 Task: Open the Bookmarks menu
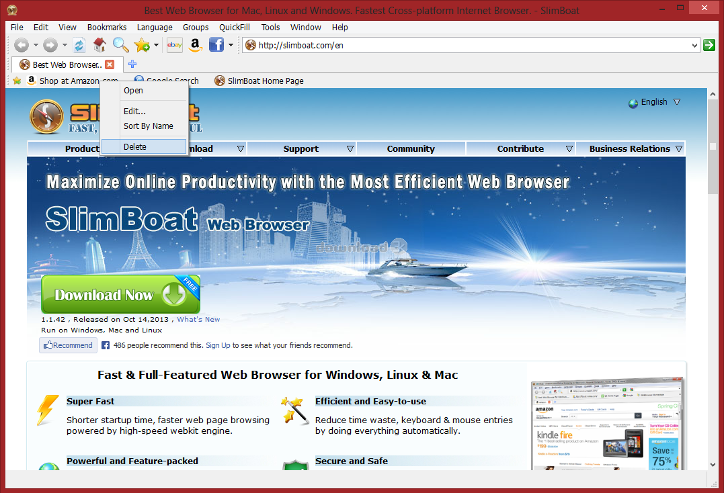tap(107, 28)
